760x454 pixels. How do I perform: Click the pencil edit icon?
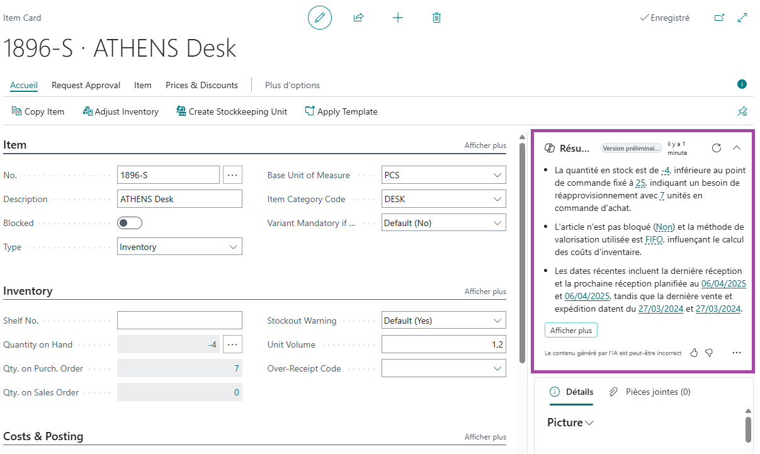coord(319,18)
